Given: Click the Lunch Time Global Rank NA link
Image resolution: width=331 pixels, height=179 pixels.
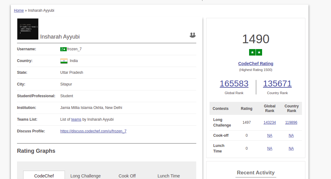Looking at the screenshot, I should point(269,148).
